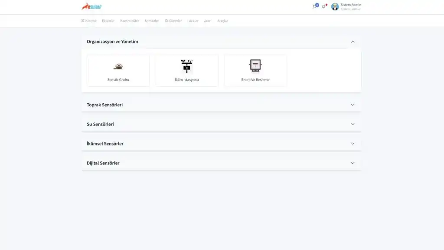Collapse the Organizasyon ve Yönetim section
Screen dimensions: 444x250
click(x=353, y=42)
